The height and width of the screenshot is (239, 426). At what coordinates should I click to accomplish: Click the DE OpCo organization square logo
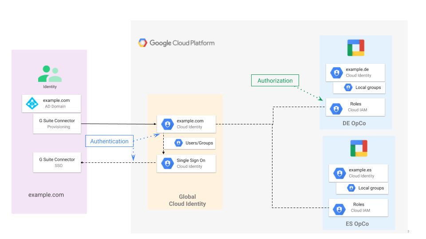356,48
